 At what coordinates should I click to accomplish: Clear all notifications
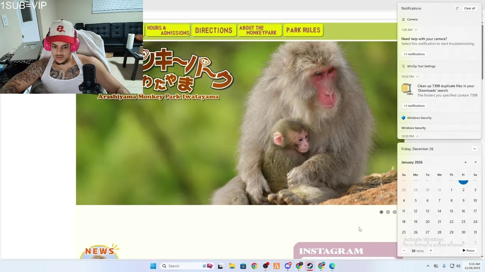469,8
